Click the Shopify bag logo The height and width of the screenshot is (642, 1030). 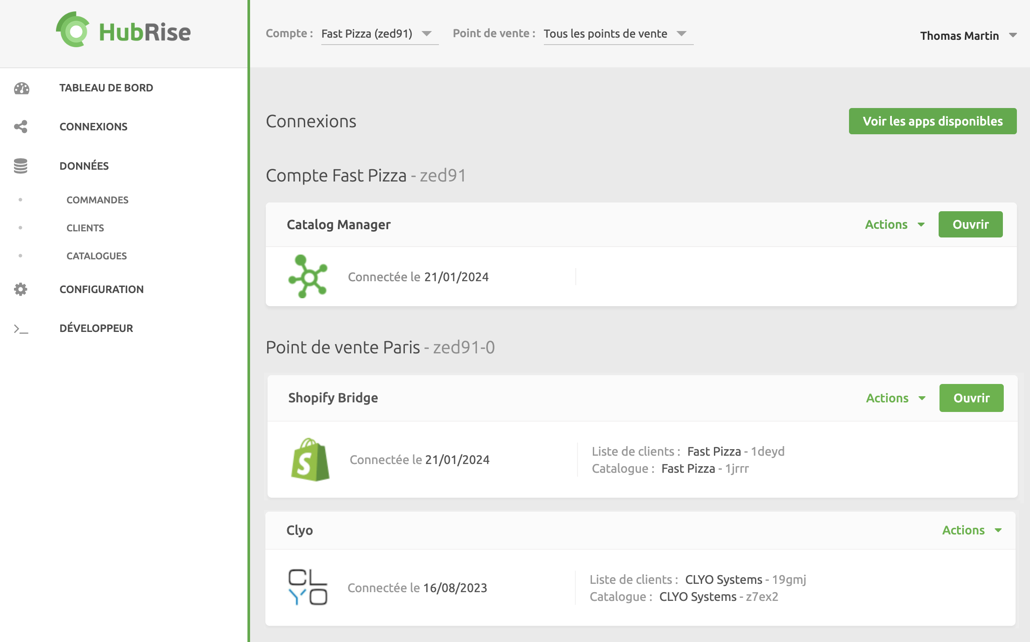pyautogui.click(x=310, y=460)
